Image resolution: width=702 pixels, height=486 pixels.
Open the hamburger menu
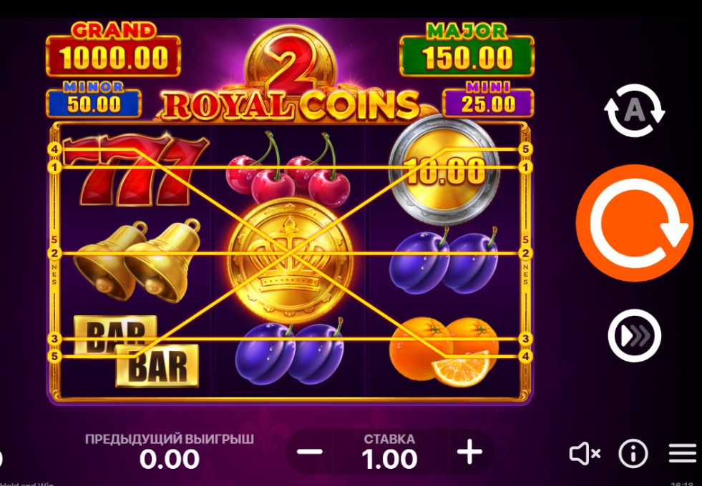(x=683, y=454)
